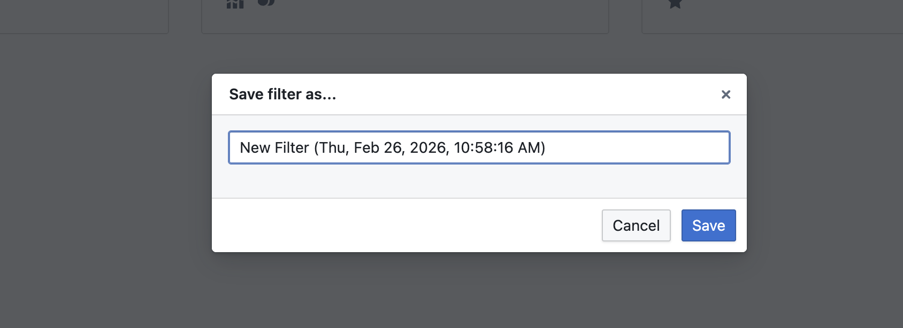Click the Save filter as title
The height and width of the screenshot is (328, 903).
[283, 94]
